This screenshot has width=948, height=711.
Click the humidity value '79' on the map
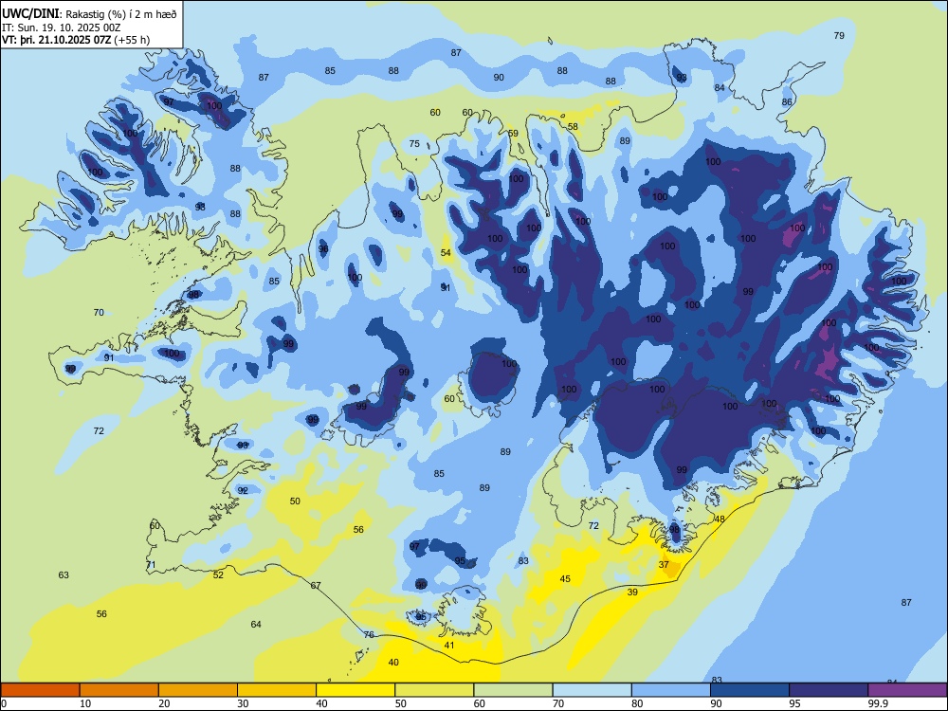[839, 36]
